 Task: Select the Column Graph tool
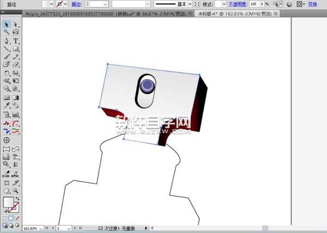click(16, 115)
